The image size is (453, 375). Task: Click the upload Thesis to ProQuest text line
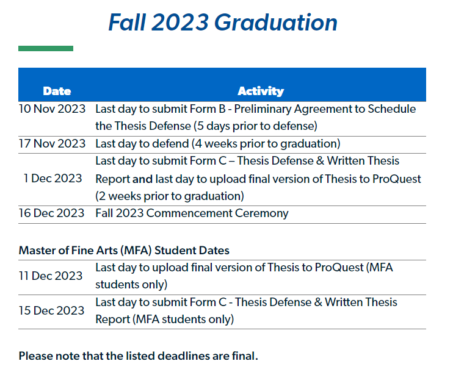[x=258, y=179]
